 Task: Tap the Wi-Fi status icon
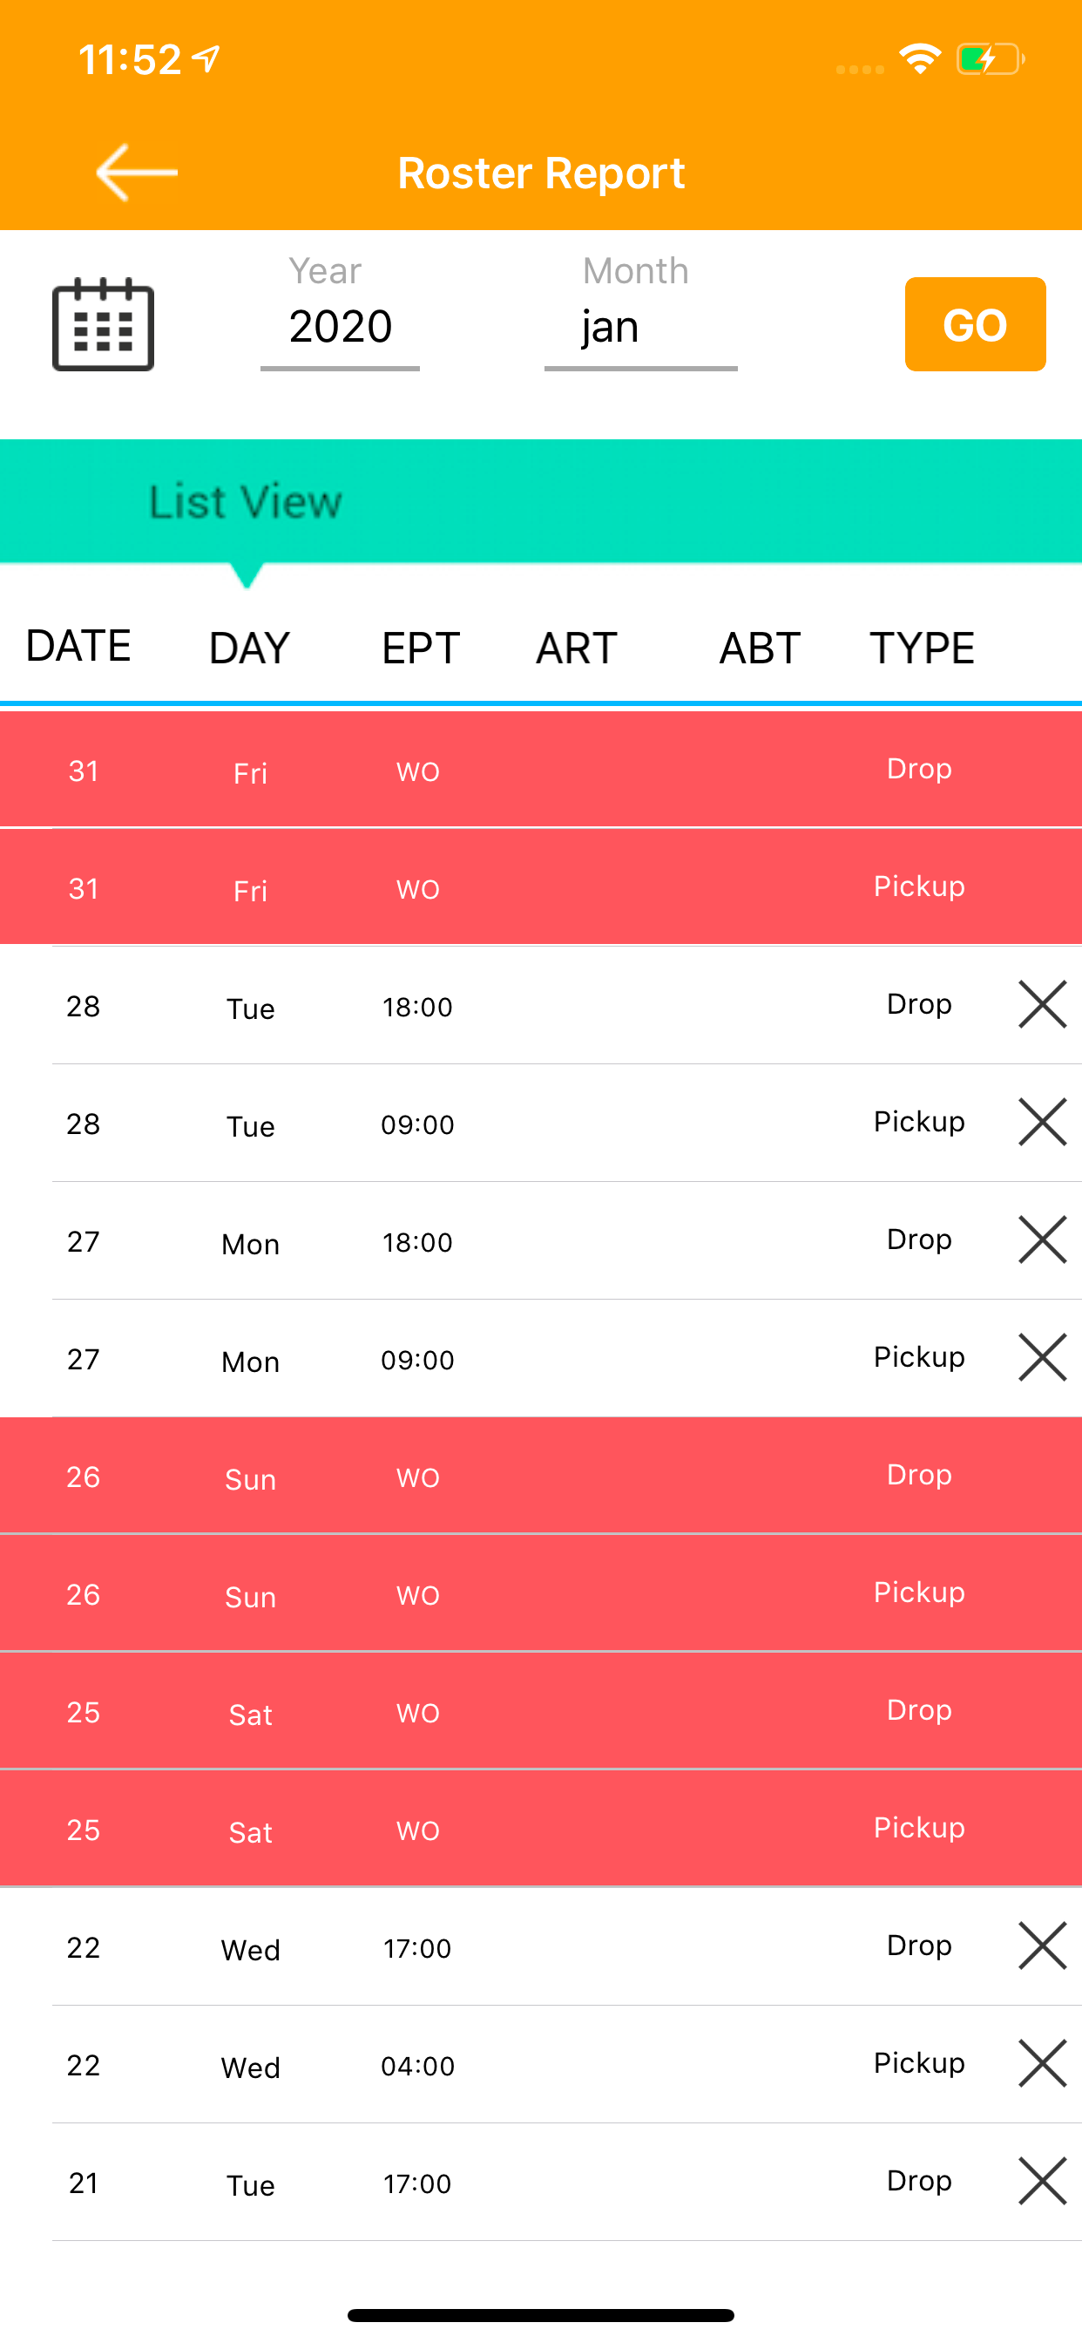tap(920, 59)
